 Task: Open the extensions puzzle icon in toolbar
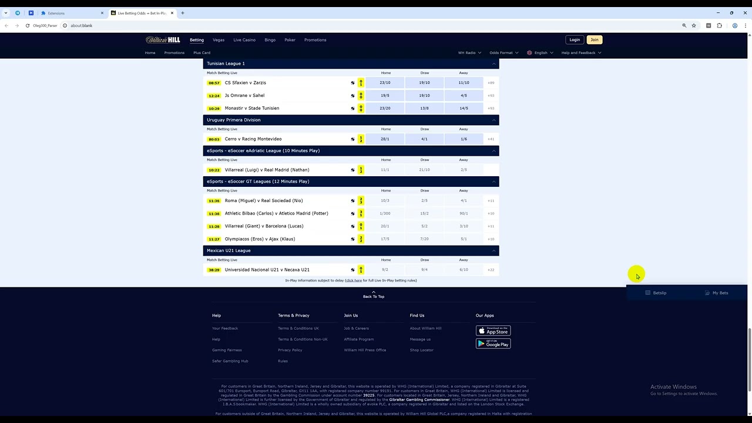point(720,26)
